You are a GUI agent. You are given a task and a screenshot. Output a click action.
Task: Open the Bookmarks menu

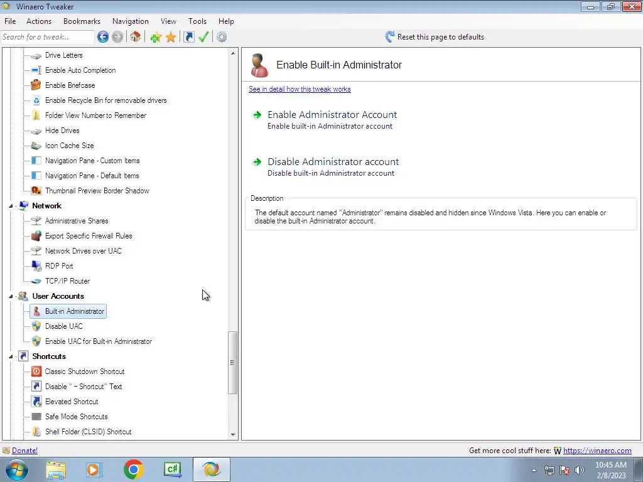pos(82,21)
